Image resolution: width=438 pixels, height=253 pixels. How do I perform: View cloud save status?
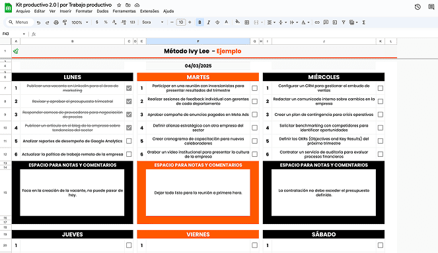click(x=137, y=5)
